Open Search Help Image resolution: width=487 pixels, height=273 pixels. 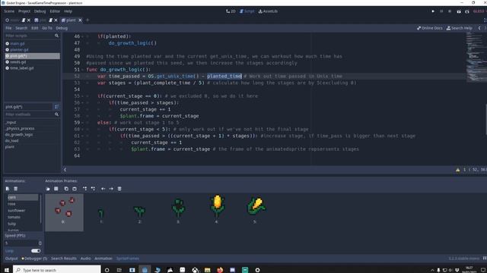460,28
